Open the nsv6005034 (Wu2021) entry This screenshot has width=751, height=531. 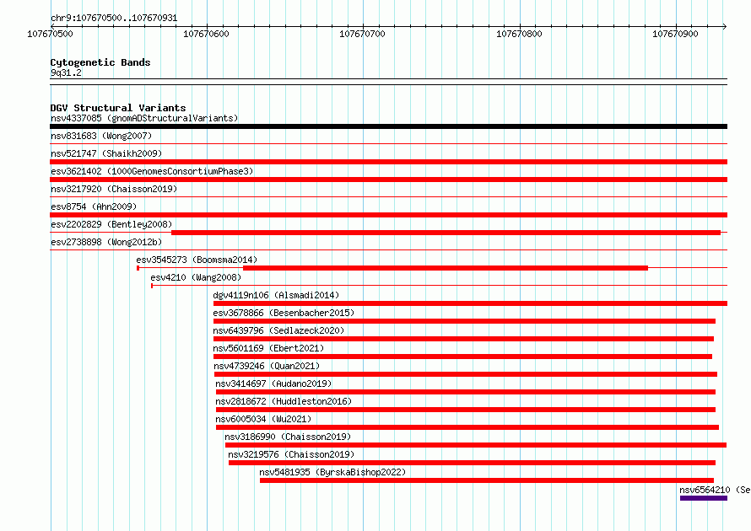263,419
